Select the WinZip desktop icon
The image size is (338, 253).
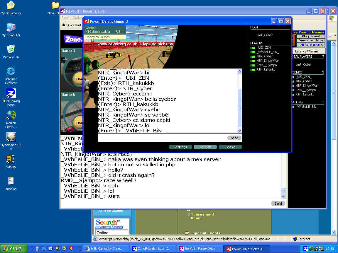(11, 162)
